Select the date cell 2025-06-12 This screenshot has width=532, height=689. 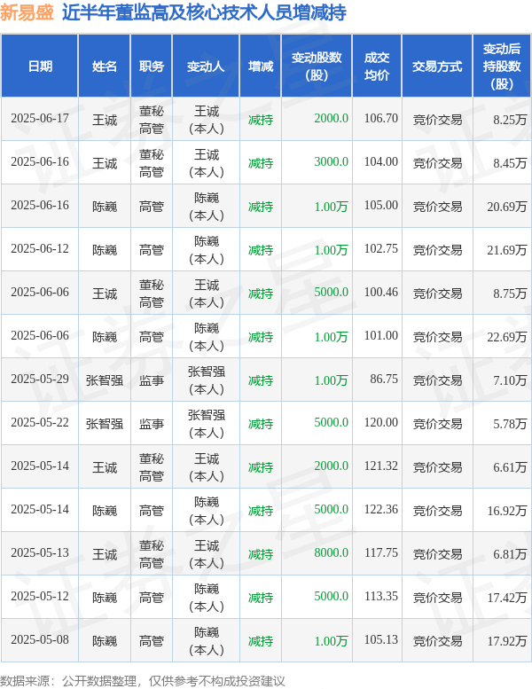click(x=40, y=249)
